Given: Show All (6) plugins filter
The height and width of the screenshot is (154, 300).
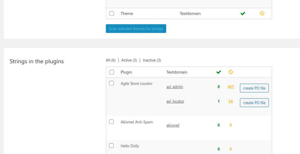Looking at the screenshot, I should tap(110, 60).
